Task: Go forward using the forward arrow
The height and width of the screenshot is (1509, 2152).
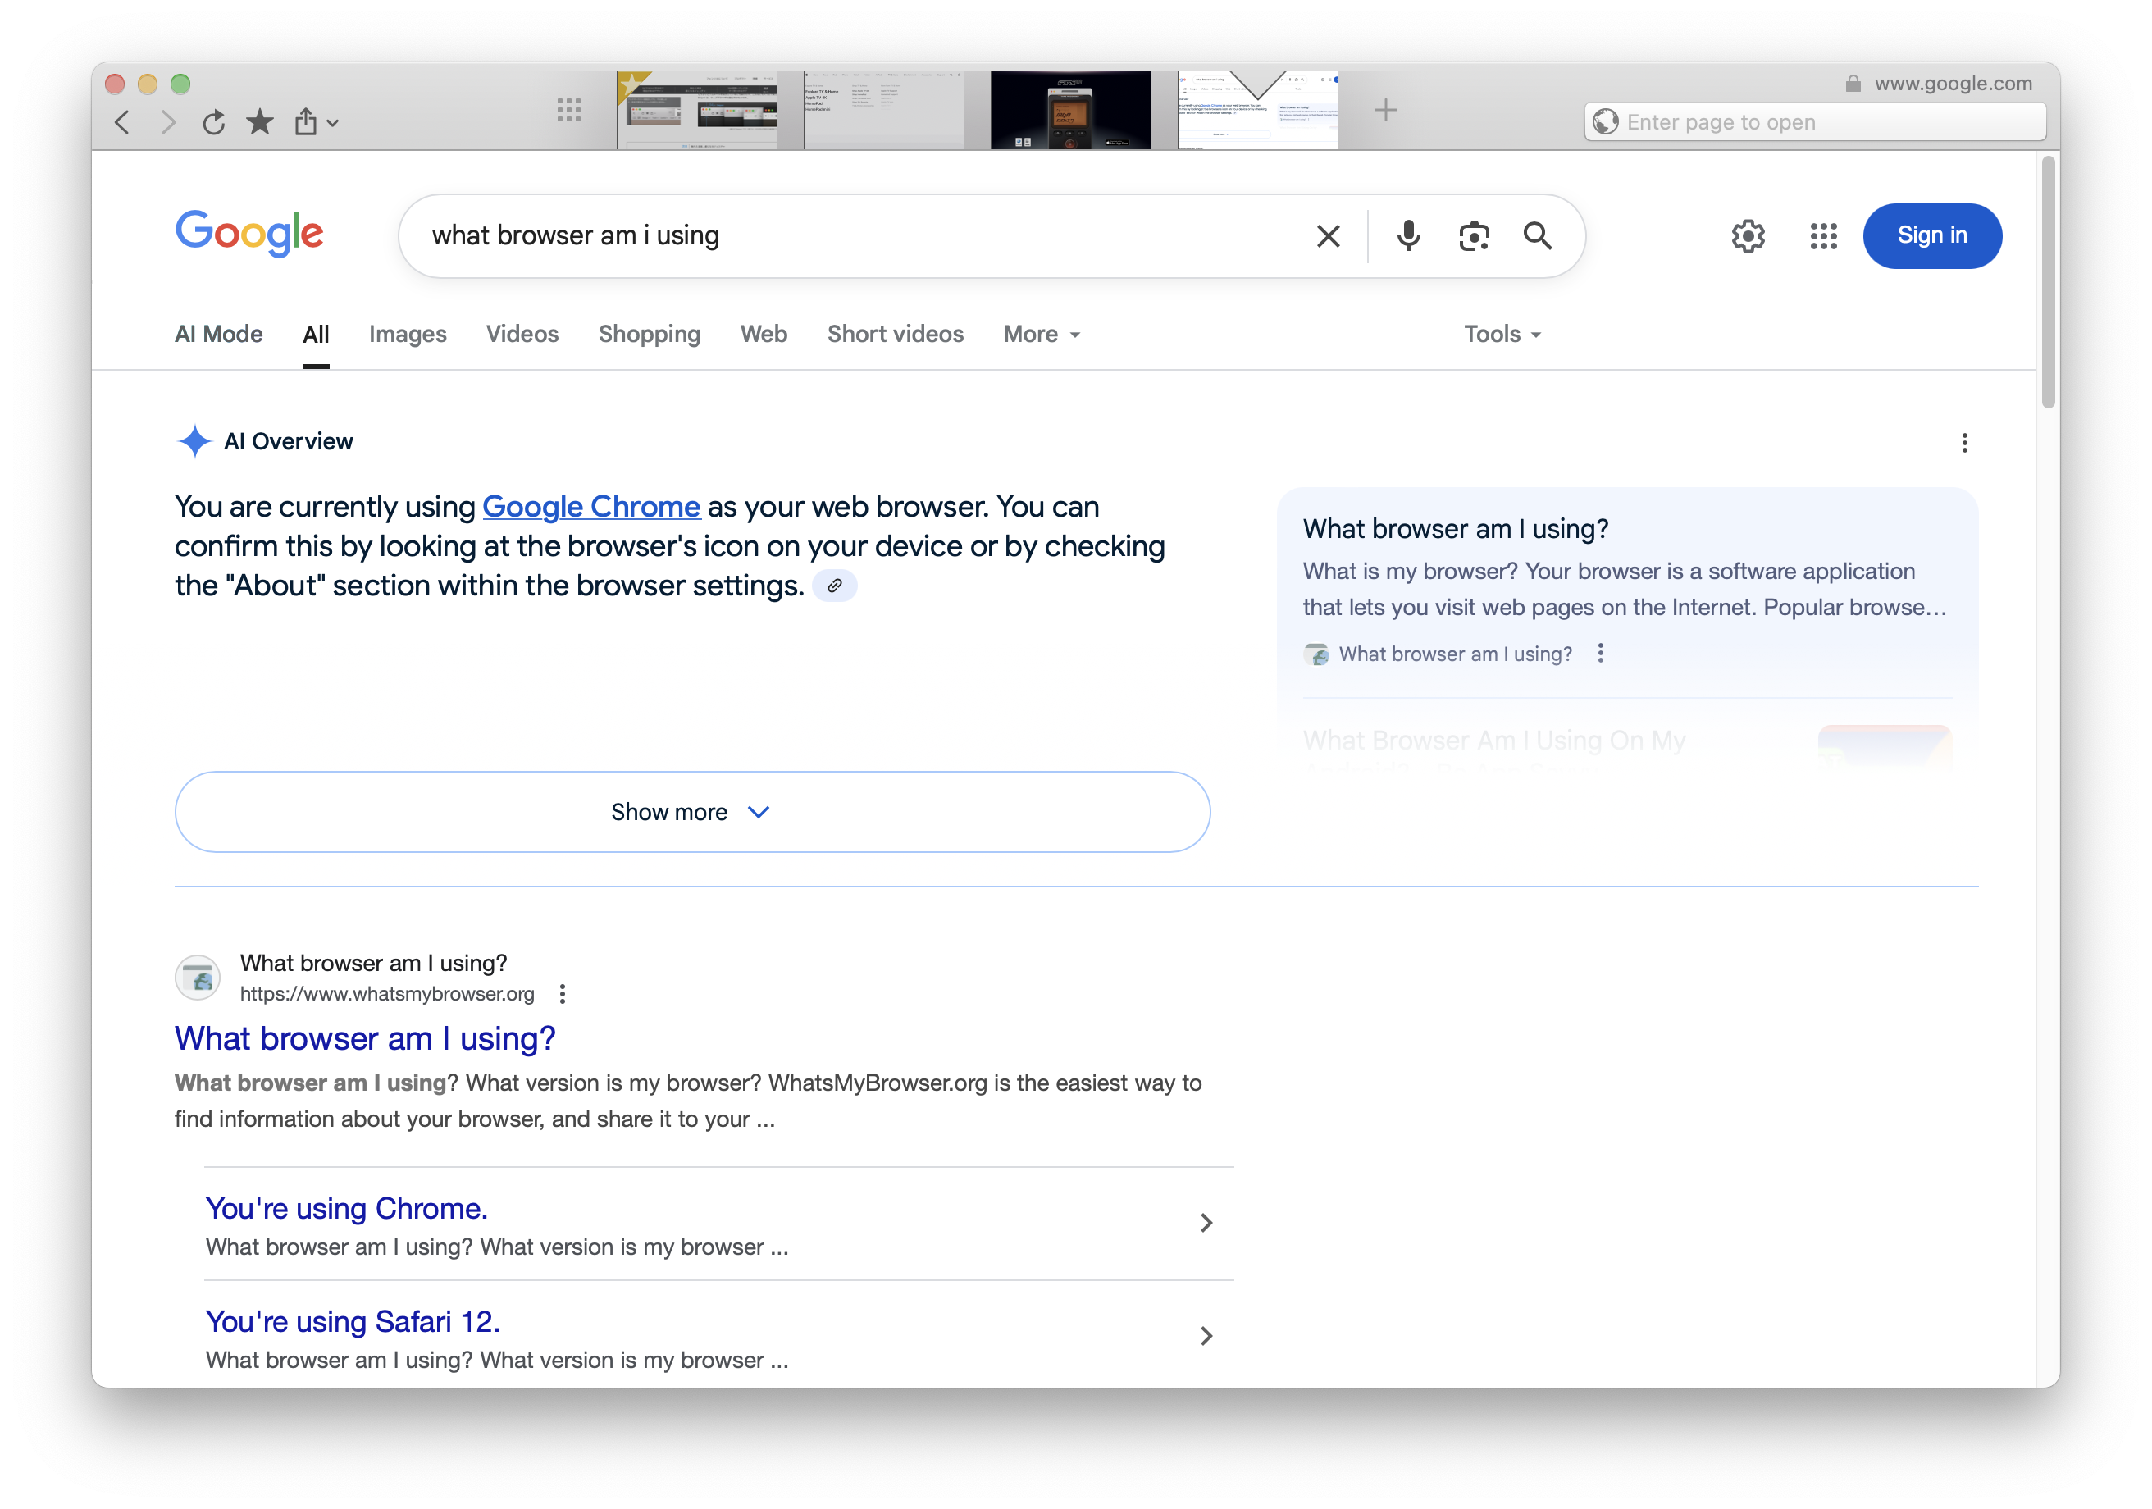Action: pos(168,122)
